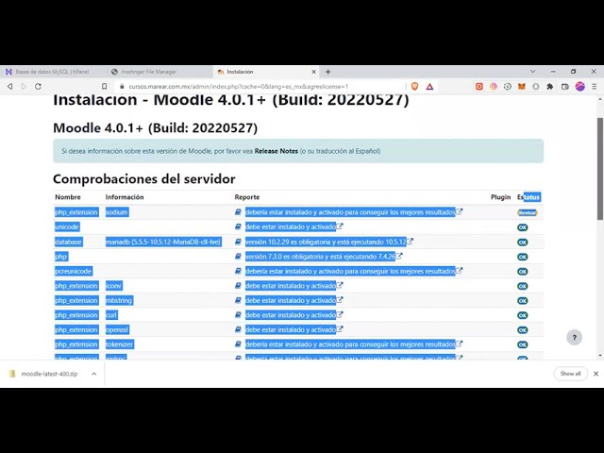Open the help question mark button
The width and height of the screenshot is (604, 453).
[575, 338]
